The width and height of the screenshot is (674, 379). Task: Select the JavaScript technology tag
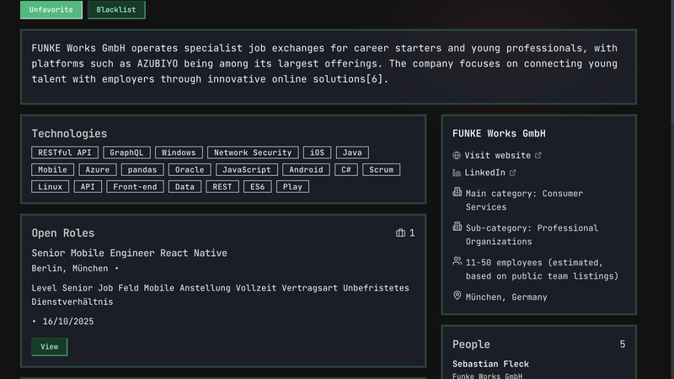coord(247,170)
